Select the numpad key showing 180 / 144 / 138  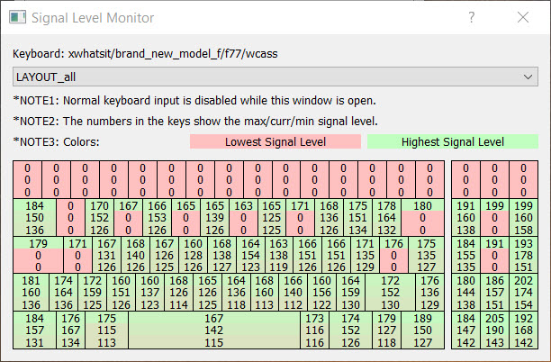point(465,293)
